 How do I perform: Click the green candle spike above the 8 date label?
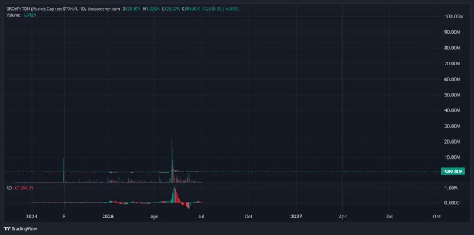pyautogui.click(x=63, y=170)
